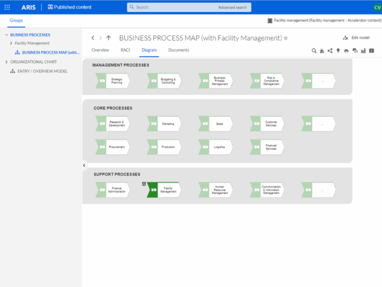
Task: Open the Business Process Management process
Action: point(215,81)
